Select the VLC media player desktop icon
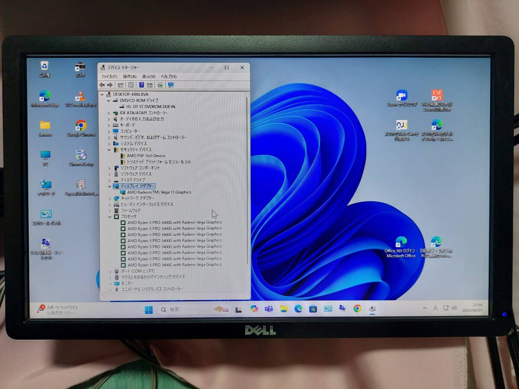The image size is (519, 389). tap(81, 99)
